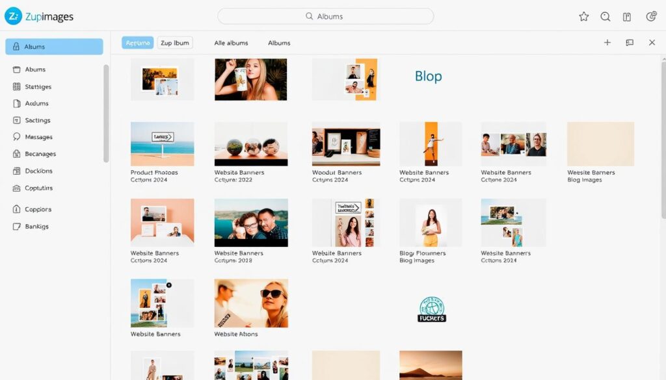Screen dimensions: 666x380
Task: Open the Messages speech-bubble icon
Action: pyautogui.click(x=16, y=136)
